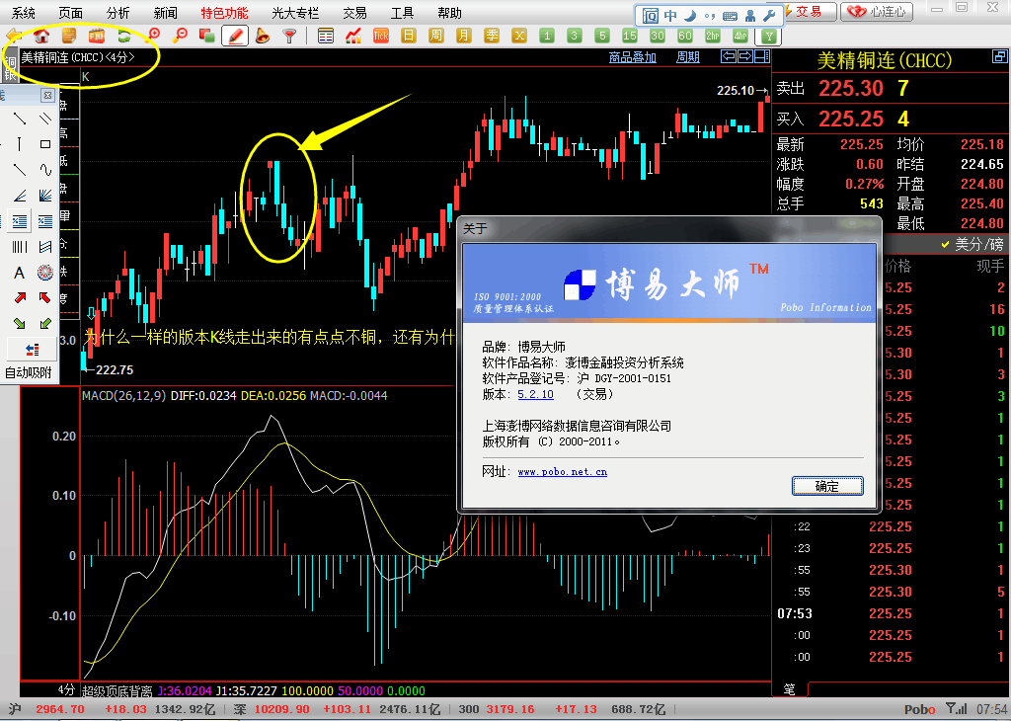This screenshot has width=1011, height=721.
Task: Select the rectangle drawing tool
Action: pos(44,144)
